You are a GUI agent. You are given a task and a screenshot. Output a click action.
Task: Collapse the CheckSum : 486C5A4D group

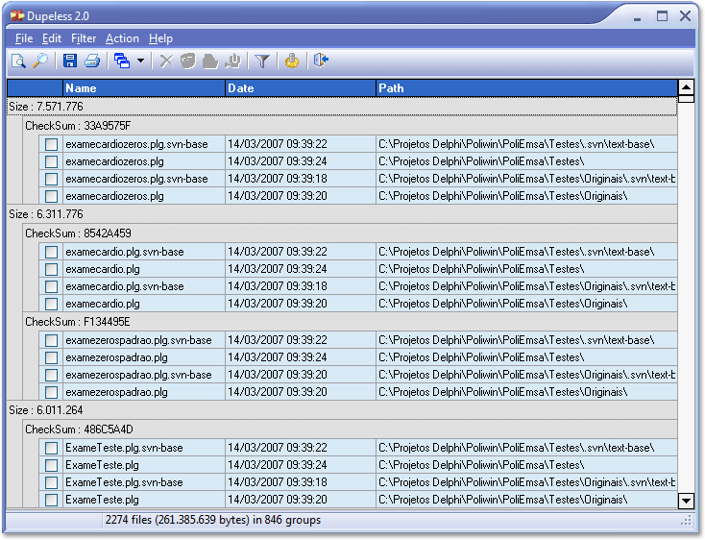tap(350, 430)
